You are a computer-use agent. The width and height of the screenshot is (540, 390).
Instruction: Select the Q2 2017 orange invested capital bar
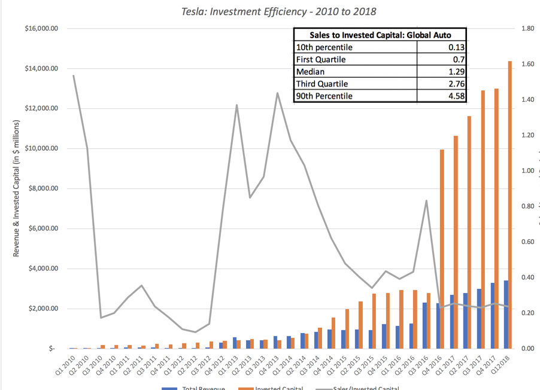[469, 232]
